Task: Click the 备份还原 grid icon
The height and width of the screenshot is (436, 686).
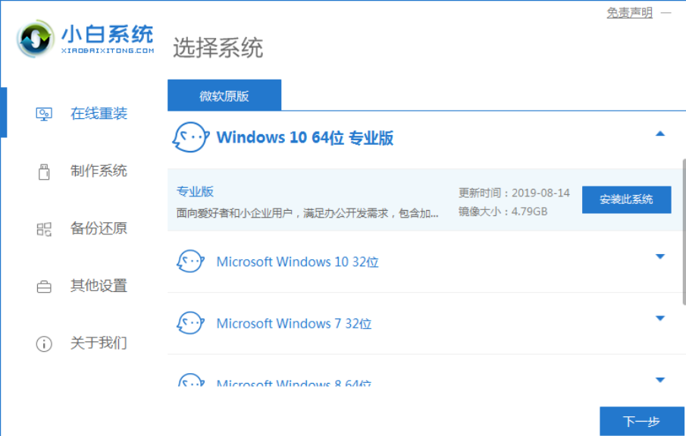Action: tap(44, 229)
